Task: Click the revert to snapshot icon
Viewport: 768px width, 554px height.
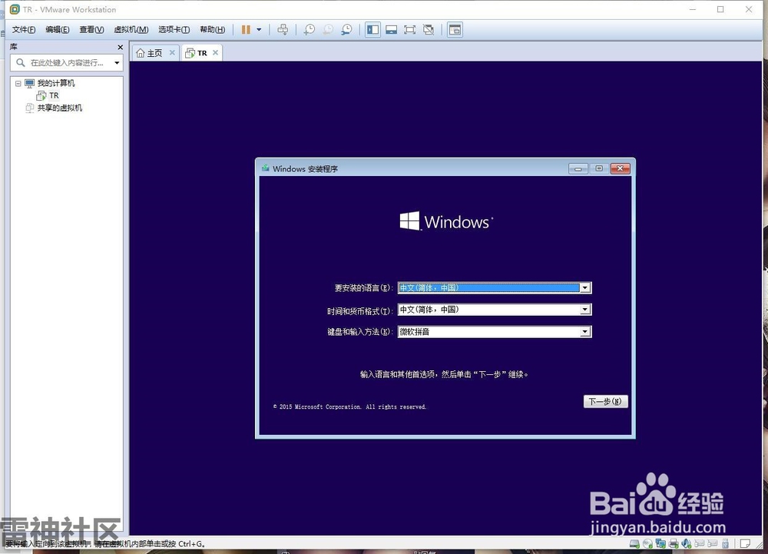Action: pos(328,30)
